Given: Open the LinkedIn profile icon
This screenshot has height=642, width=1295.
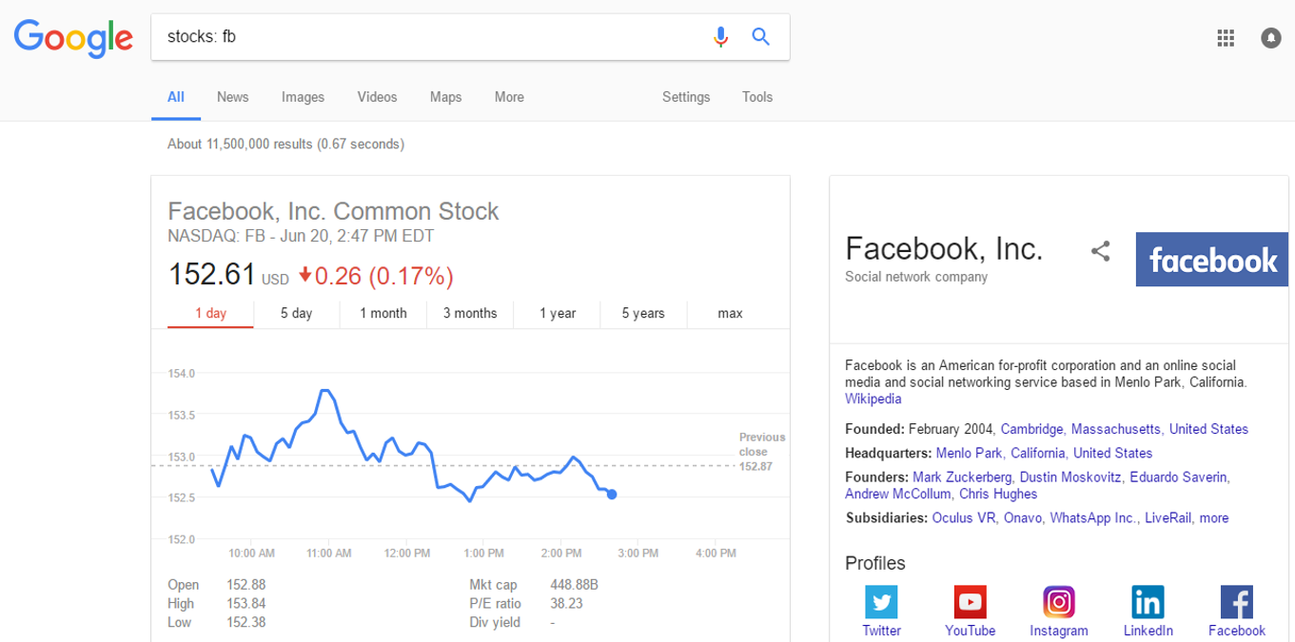Looking at the screenshot, I should [1148, 602].
